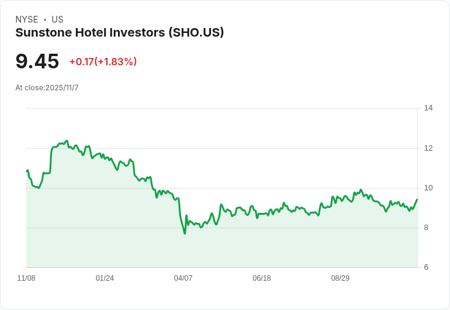Image resolution: width=450 pixels, height=310 pixels.
Task: Click the US market label
Action: pyautogui.click(x=57, y=20)
